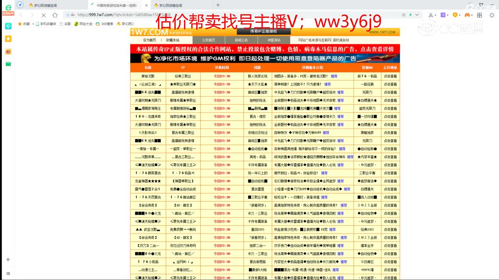Select the cut/clip tool in browser toolbar
This screenshot has width=499, height=280.
click(x=431, y=15)
